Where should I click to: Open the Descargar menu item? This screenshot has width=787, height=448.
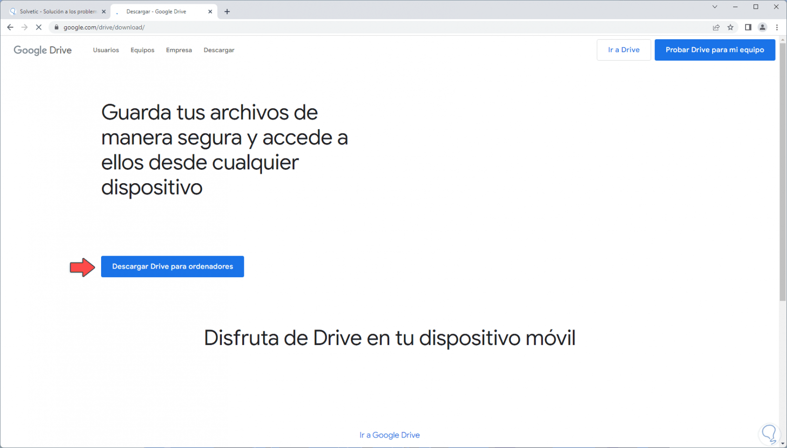coord(219,50)
